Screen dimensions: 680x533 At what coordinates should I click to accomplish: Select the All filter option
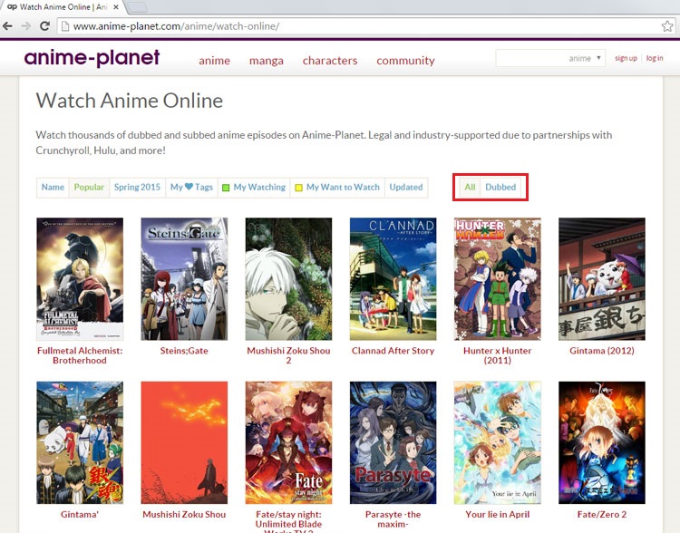point(470,188)
